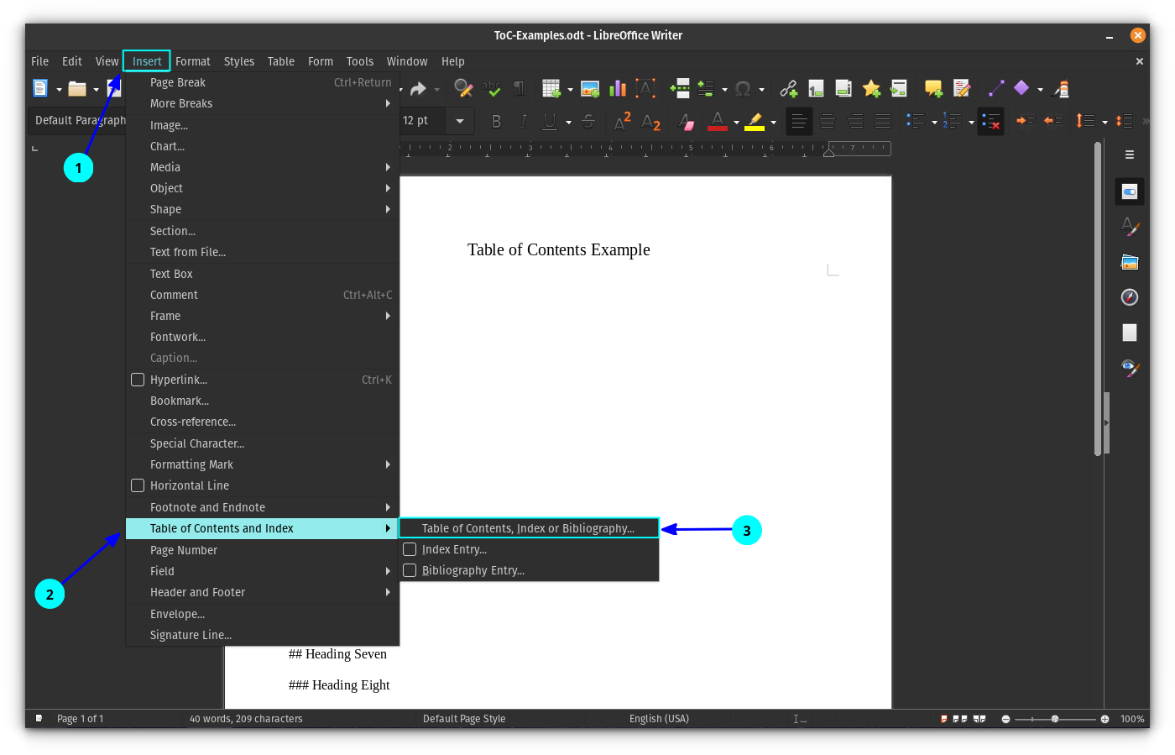Insert a comment from the toolbar
This screenshot has height=755, width=1175.
click(x=932, y=88)
